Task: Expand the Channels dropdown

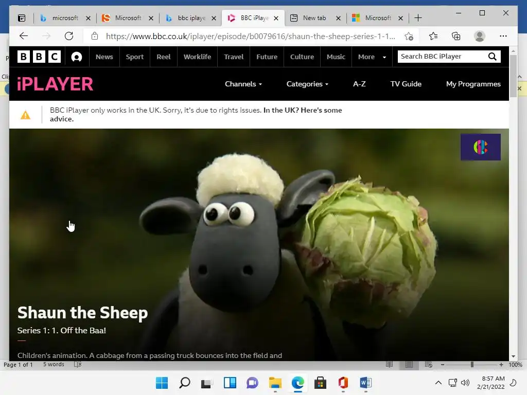Action: click(x=243, y=84)
